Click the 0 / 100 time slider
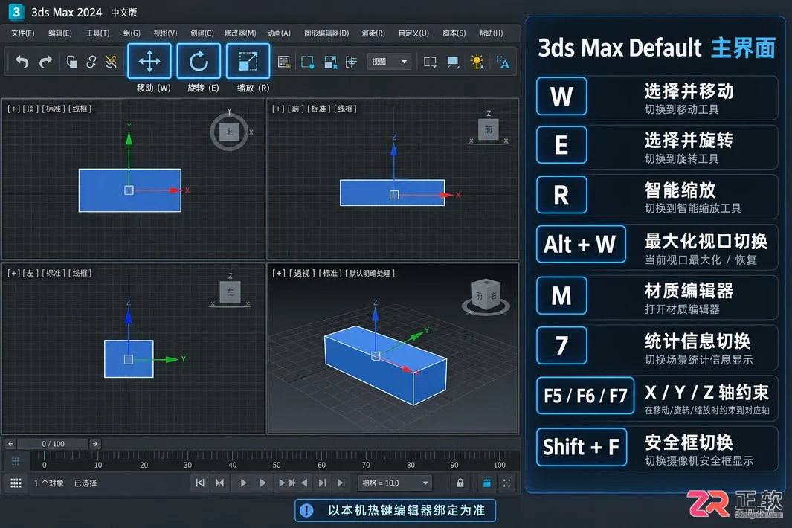Image resolution: width=792 pixels, height=528 pixels. (53, 444)
